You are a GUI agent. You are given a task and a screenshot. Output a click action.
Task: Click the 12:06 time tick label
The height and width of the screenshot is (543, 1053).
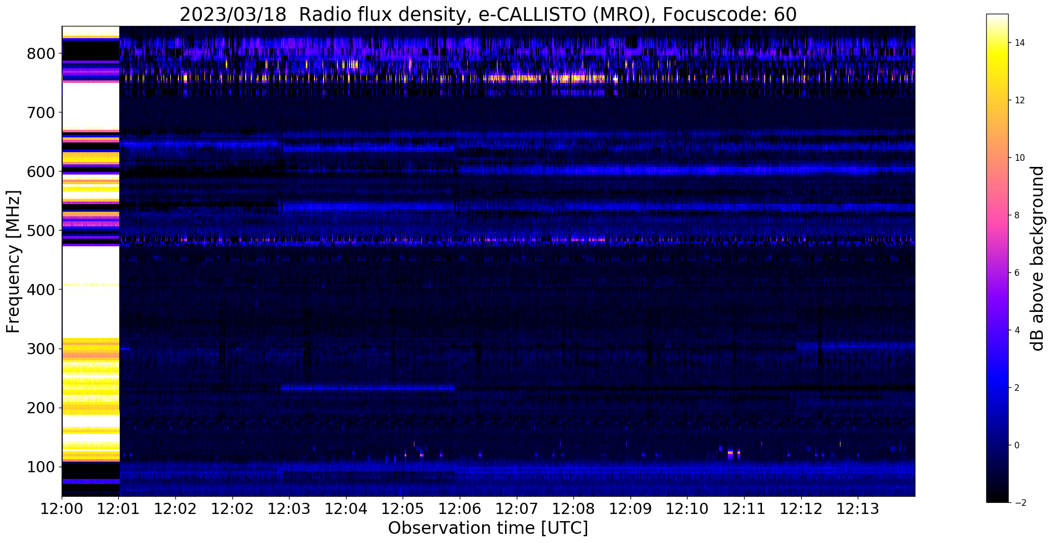460,508
